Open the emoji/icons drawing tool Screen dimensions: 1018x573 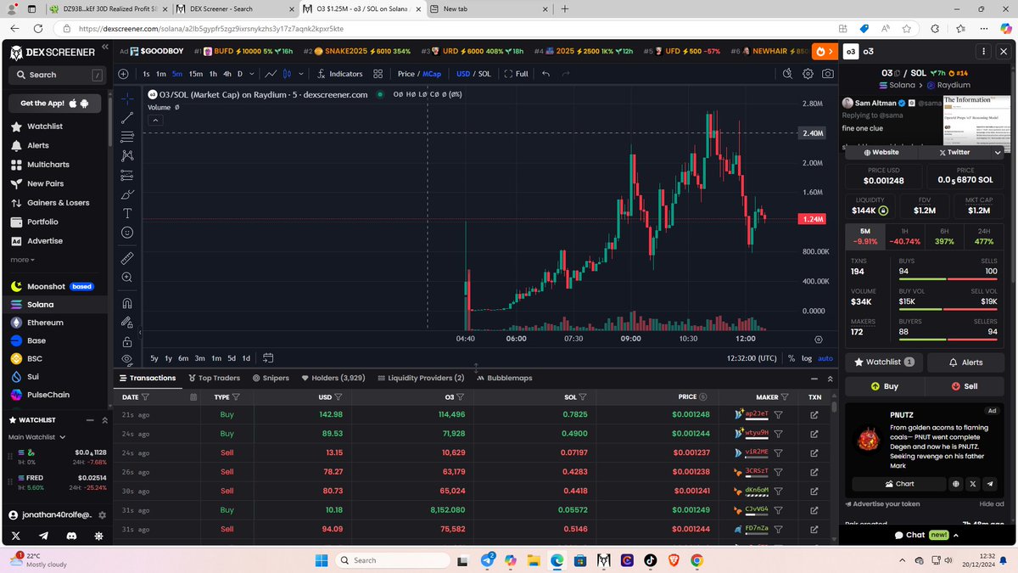(127, 232)
